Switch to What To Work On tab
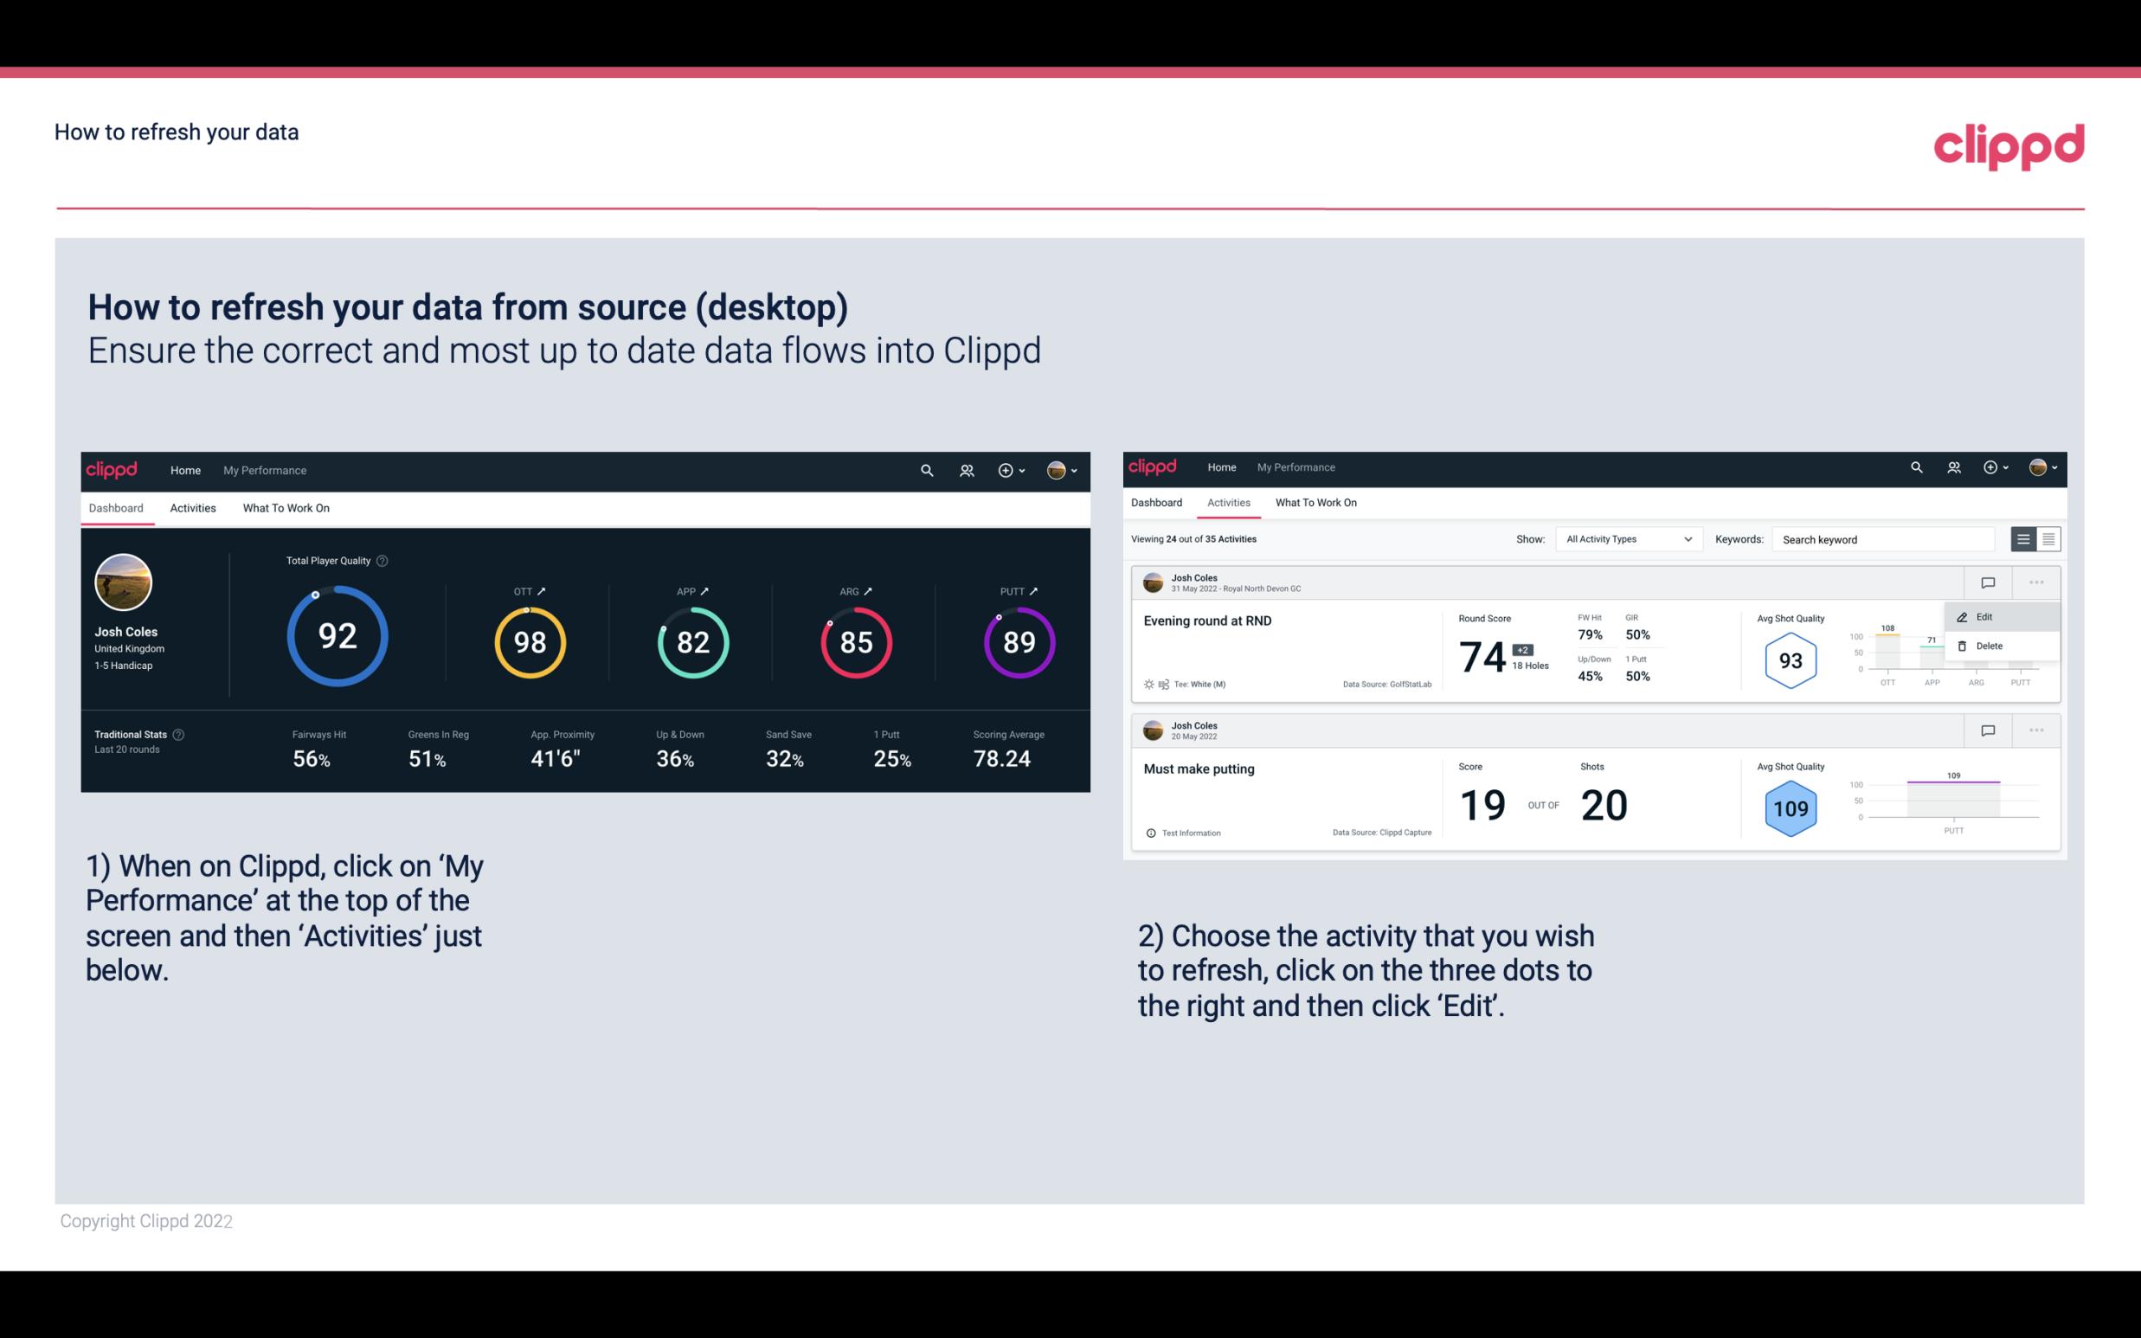This screenshot has width=2141, height=1338. coord(286,507)
